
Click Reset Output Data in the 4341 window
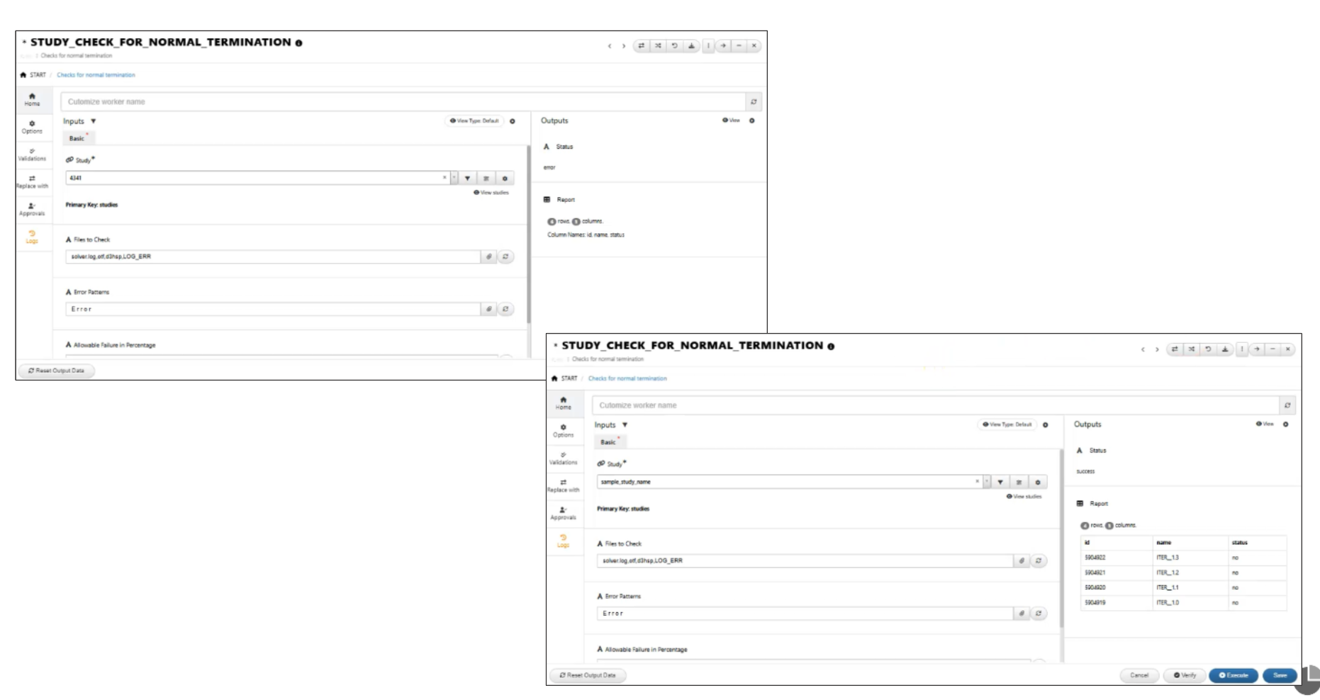pyautogui.click(x=56, y=371)
